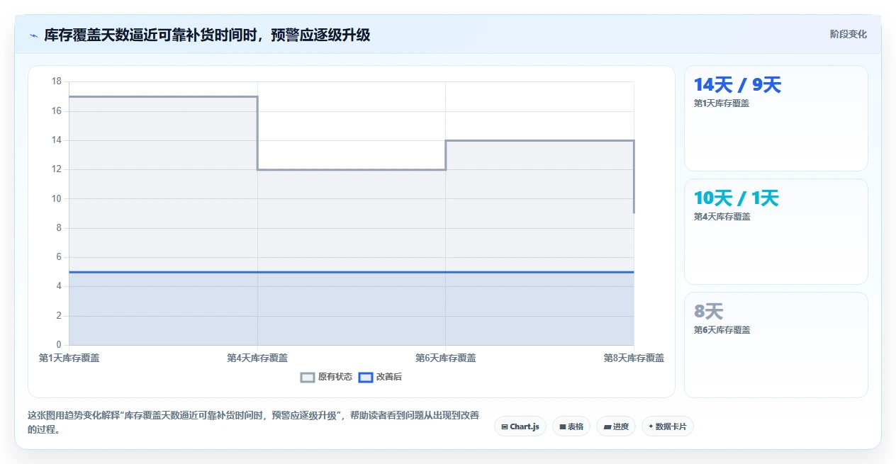Click the 第4天库存覆盖 caption in second card
Screen dimensions: 896x464
722,216
